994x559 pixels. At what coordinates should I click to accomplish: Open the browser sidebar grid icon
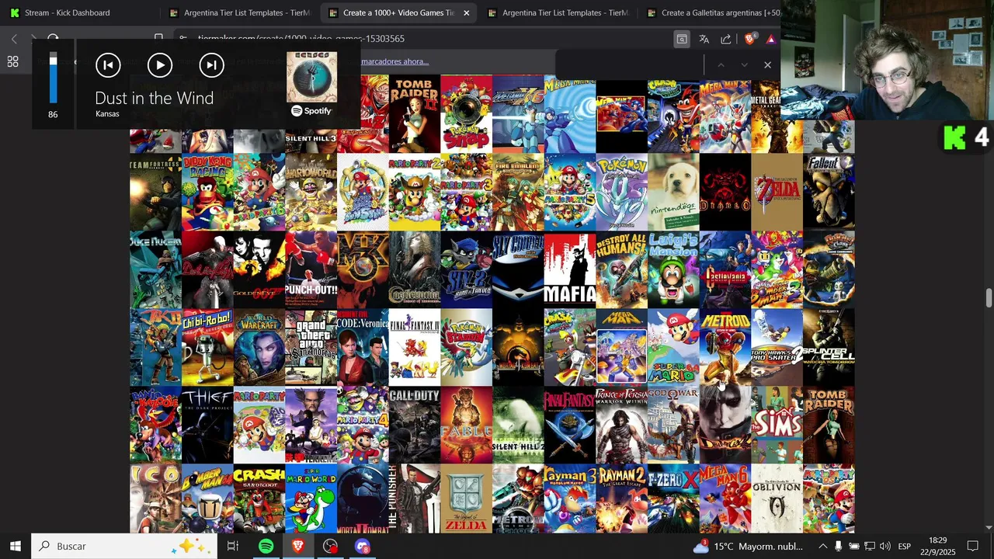[x=12, y=62]
